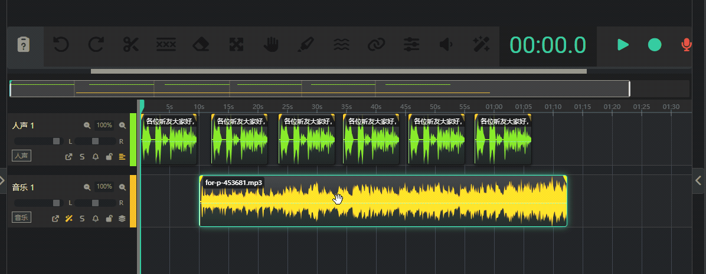The height and width of the screenshot is (274, 706).
Task: Click the round record button
Action: [655, 45]
